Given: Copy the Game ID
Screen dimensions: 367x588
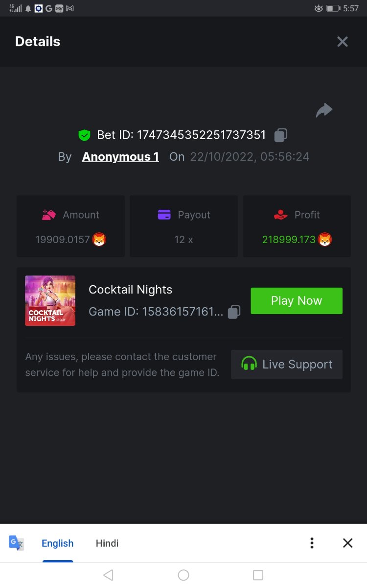Looking at the screenshot, I should point(234,312).
